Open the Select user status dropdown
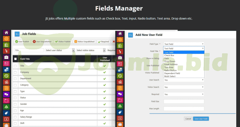Screen dimensions: 240x127 click(x=60, y=50)
